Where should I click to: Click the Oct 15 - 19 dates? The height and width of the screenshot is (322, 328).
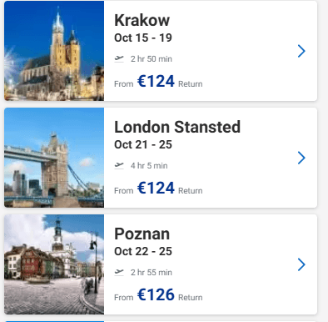click(x=143, y=38)
